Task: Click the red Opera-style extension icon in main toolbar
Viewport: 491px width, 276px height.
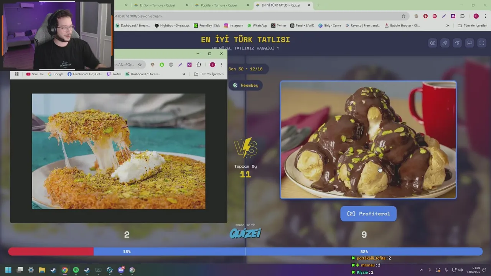Action: [425, 16]
